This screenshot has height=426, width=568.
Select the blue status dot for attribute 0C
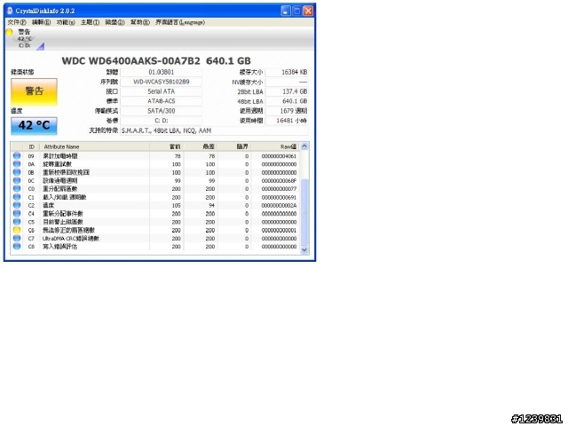point(17,180)
